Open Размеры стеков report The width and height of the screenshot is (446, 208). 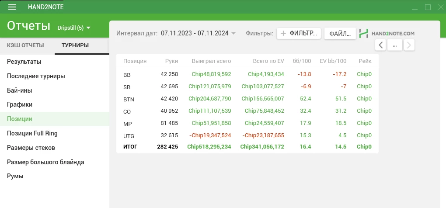coord(31,148)
